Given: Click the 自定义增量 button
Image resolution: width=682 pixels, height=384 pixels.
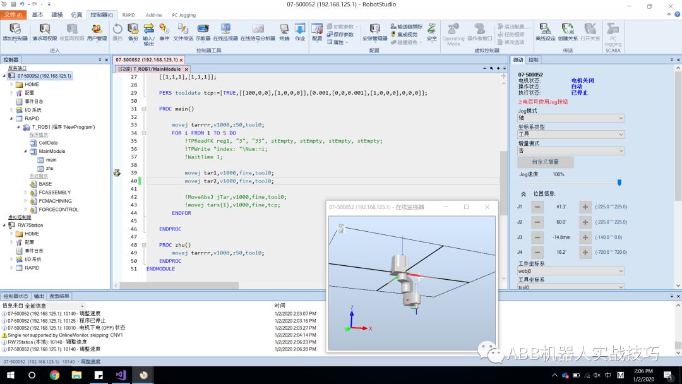Looking at the screenshot, I should [x=545, y=162].
